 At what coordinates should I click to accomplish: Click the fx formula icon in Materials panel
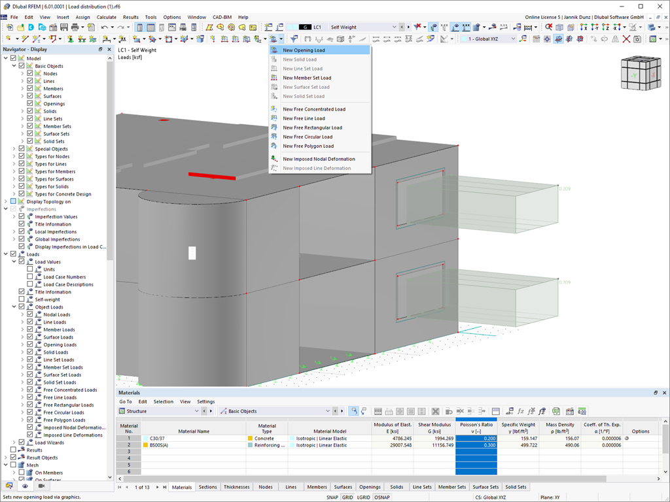pyautogui.click(x=520, y=410)
